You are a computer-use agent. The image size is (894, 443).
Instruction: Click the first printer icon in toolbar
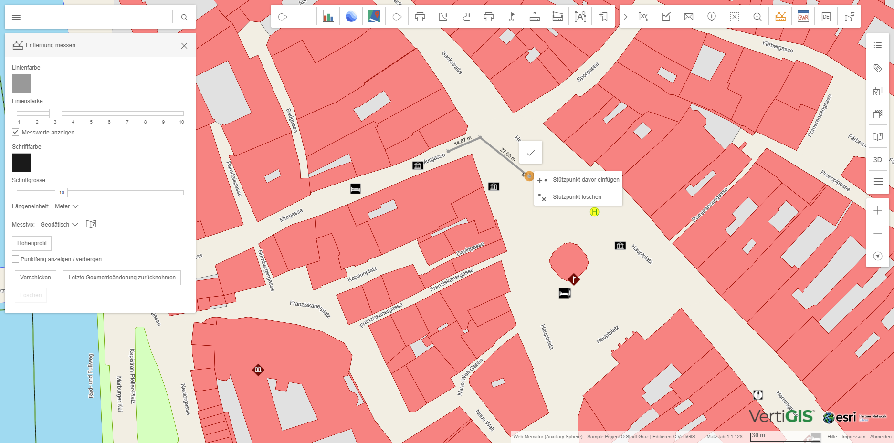pyautogui.click(x=420, y=17)
